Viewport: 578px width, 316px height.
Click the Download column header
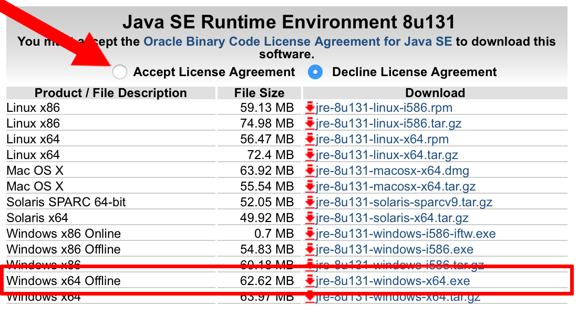(x=435, y=93)
